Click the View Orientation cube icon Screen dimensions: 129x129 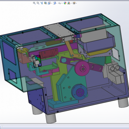tap(49, 3)
